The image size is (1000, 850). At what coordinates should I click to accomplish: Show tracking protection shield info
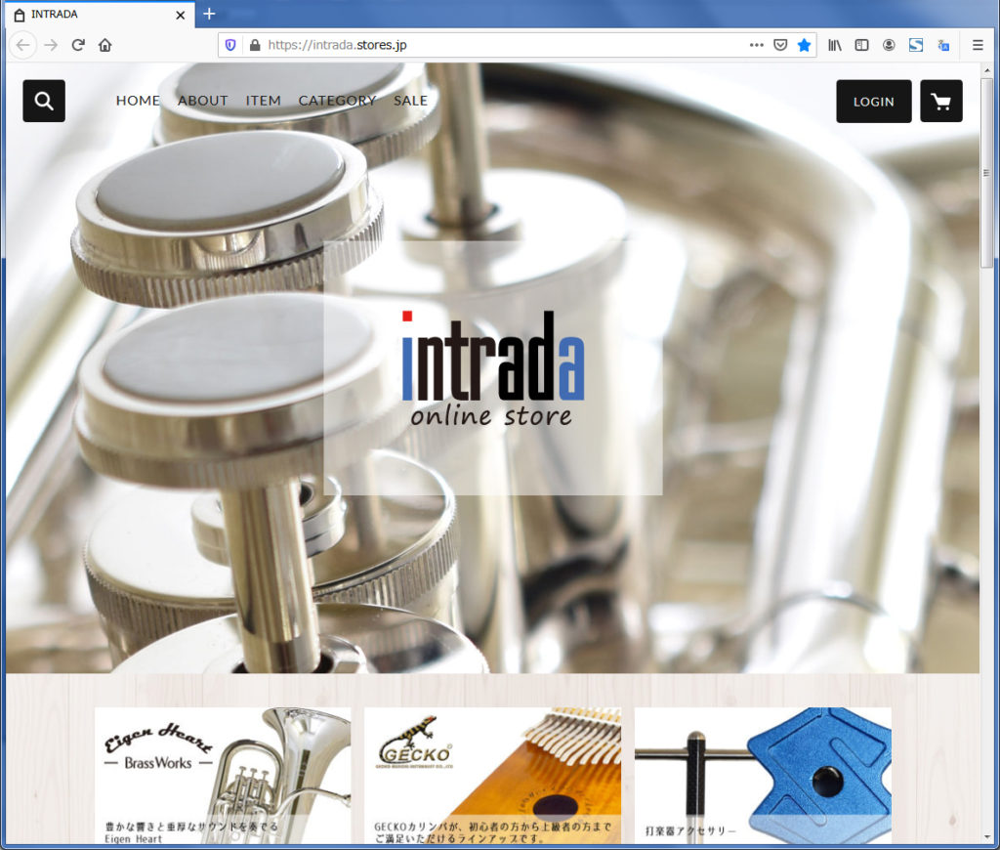coord(230,45)
